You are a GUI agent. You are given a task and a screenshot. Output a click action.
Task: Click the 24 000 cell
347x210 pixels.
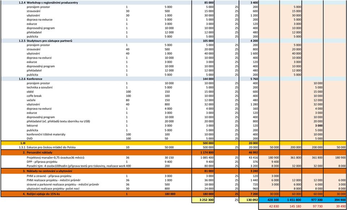pos(209,189)
